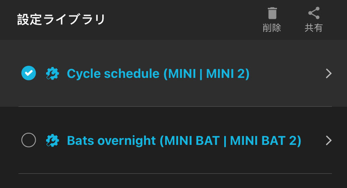Click the word Cycle in first row
Screen dimensions: 347x188
click(x=83, y=74)
